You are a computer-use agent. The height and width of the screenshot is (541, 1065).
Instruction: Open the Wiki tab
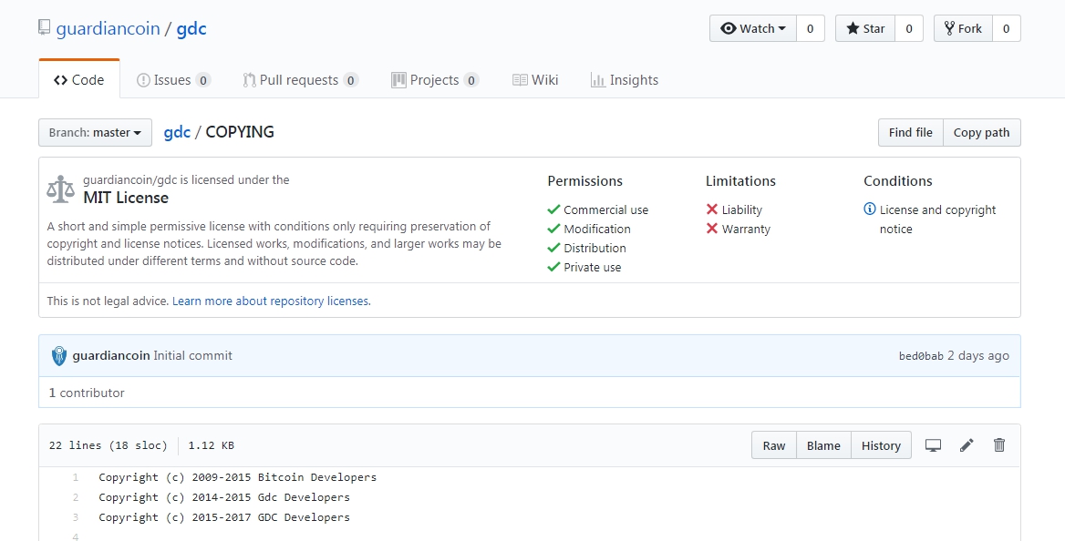click(x=535, y=80)
